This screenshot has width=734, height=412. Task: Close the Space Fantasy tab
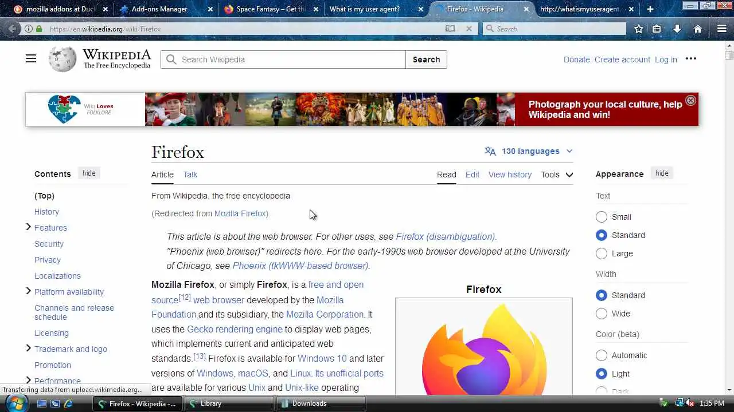[315, 9]
